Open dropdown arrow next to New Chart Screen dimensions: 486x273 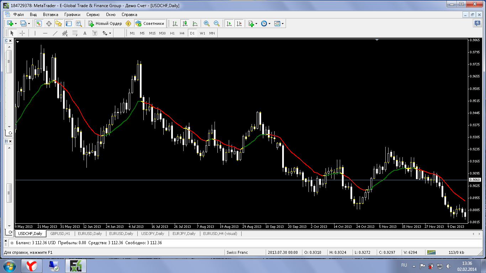click(16, 23)
